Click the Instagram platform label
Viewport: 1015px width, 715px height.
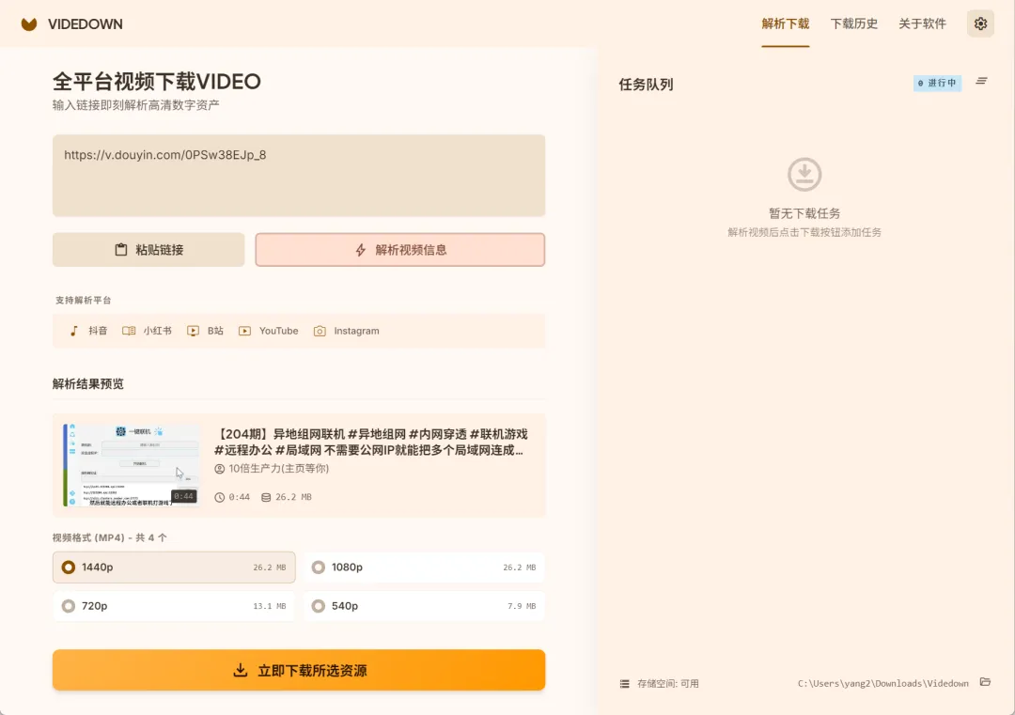(x=357, y=331)
